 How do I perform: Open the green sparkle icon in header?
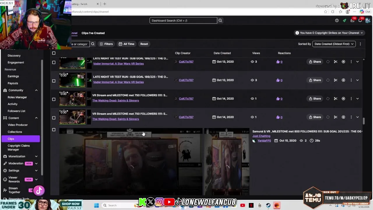344,20
